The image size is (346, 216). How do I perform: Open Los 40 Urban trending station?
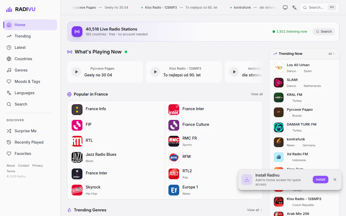coord(304,68)
